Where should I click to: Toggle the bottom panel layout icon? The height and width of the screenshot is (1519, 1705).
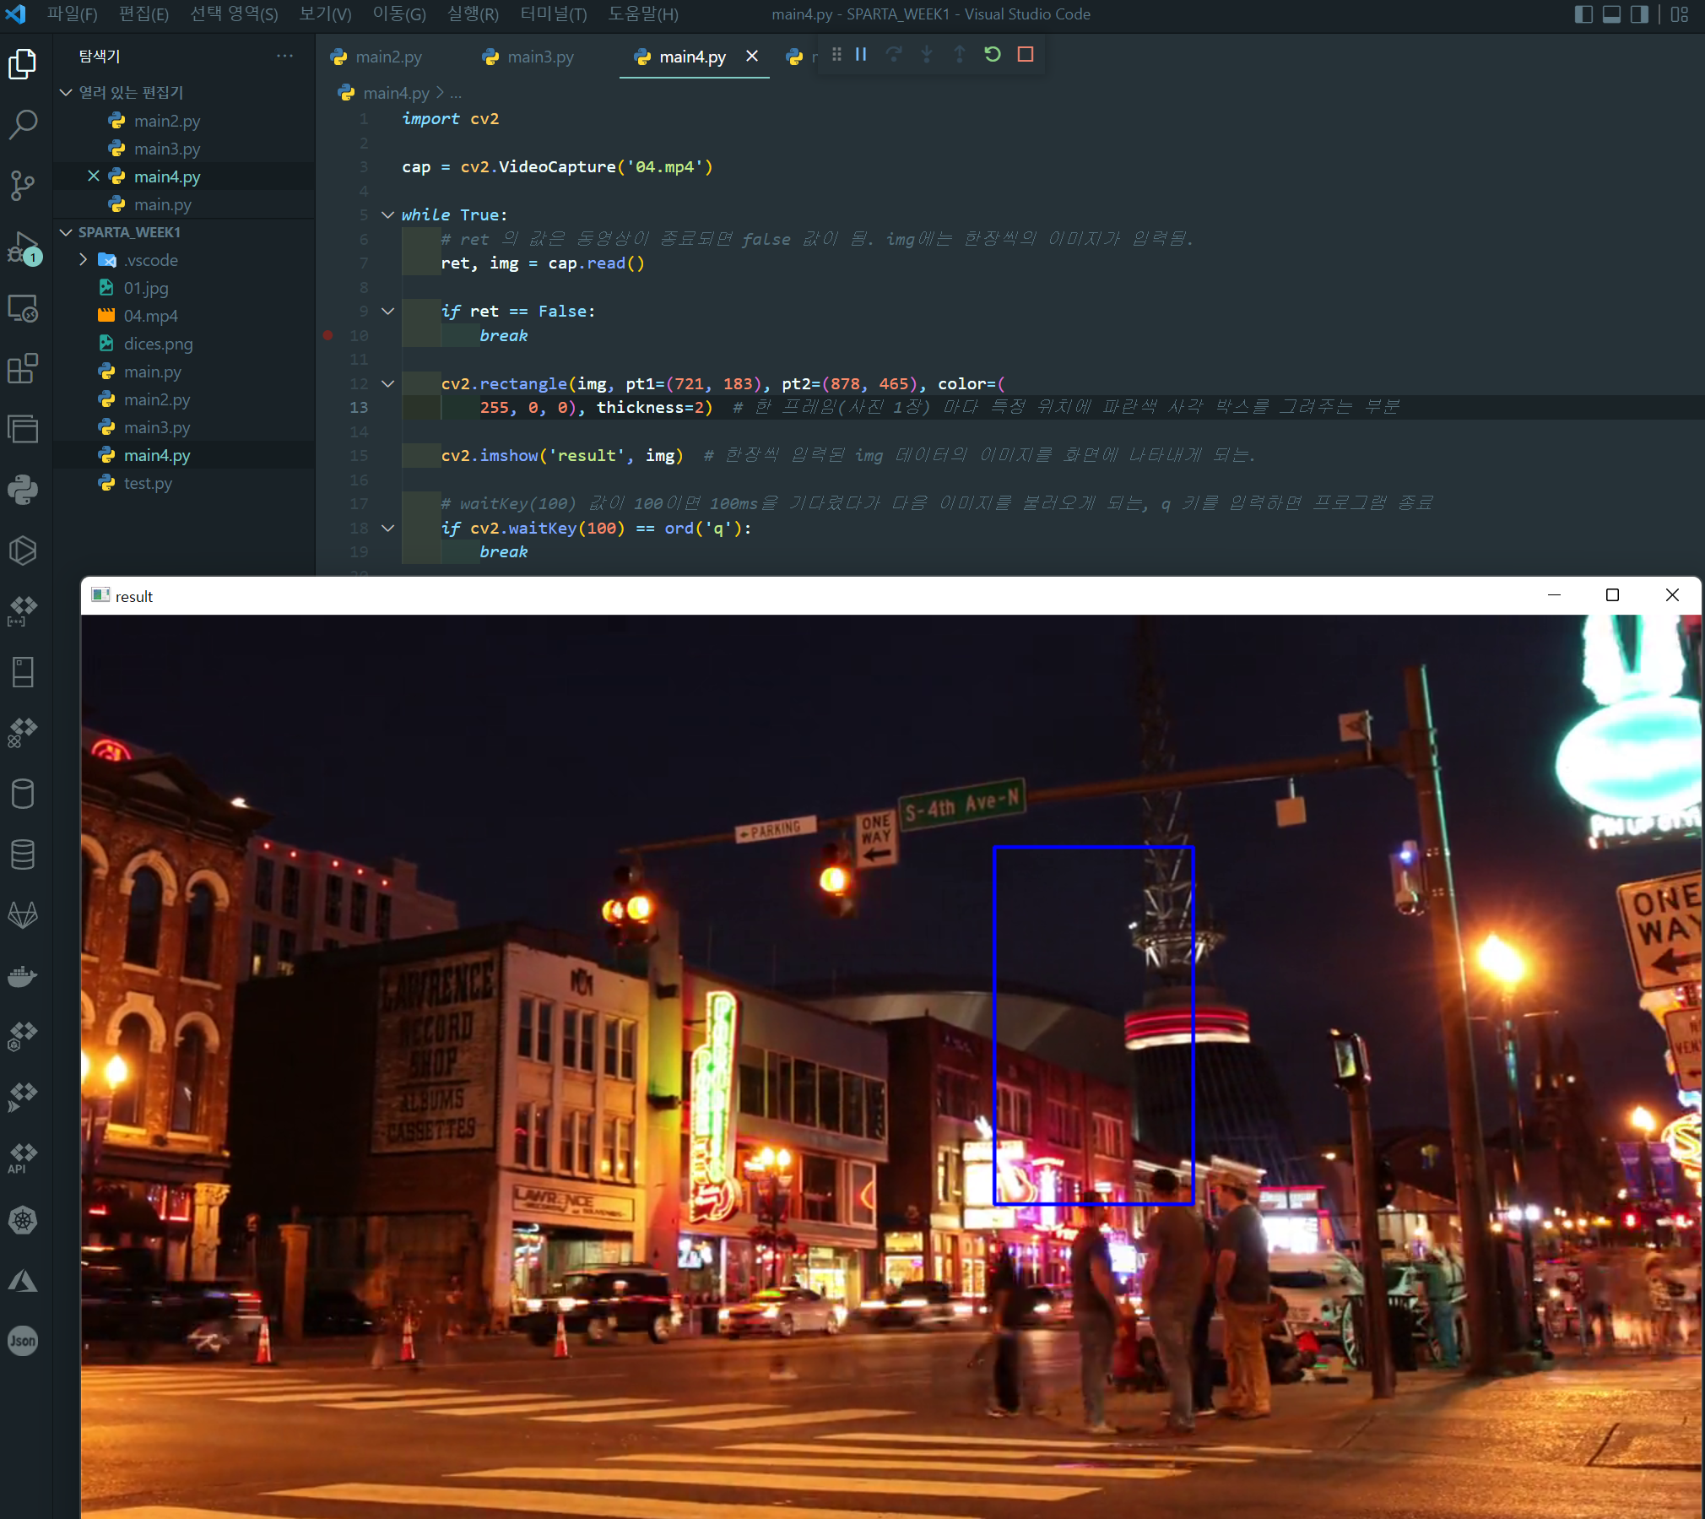[x=1611, y=14]
